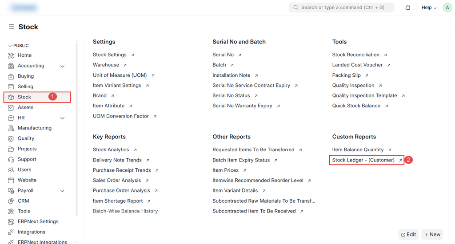
Task: Click the New workspace button
Action: pos(432,234)
